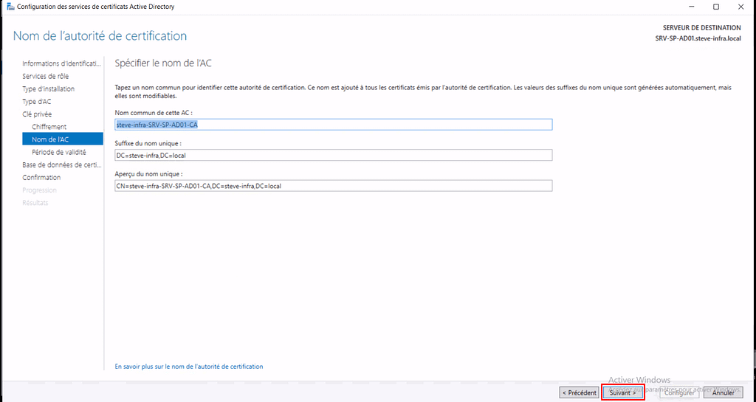The image size is (756, 402).
Task: Open the Informations d'identification step
Action: point(61,63)
